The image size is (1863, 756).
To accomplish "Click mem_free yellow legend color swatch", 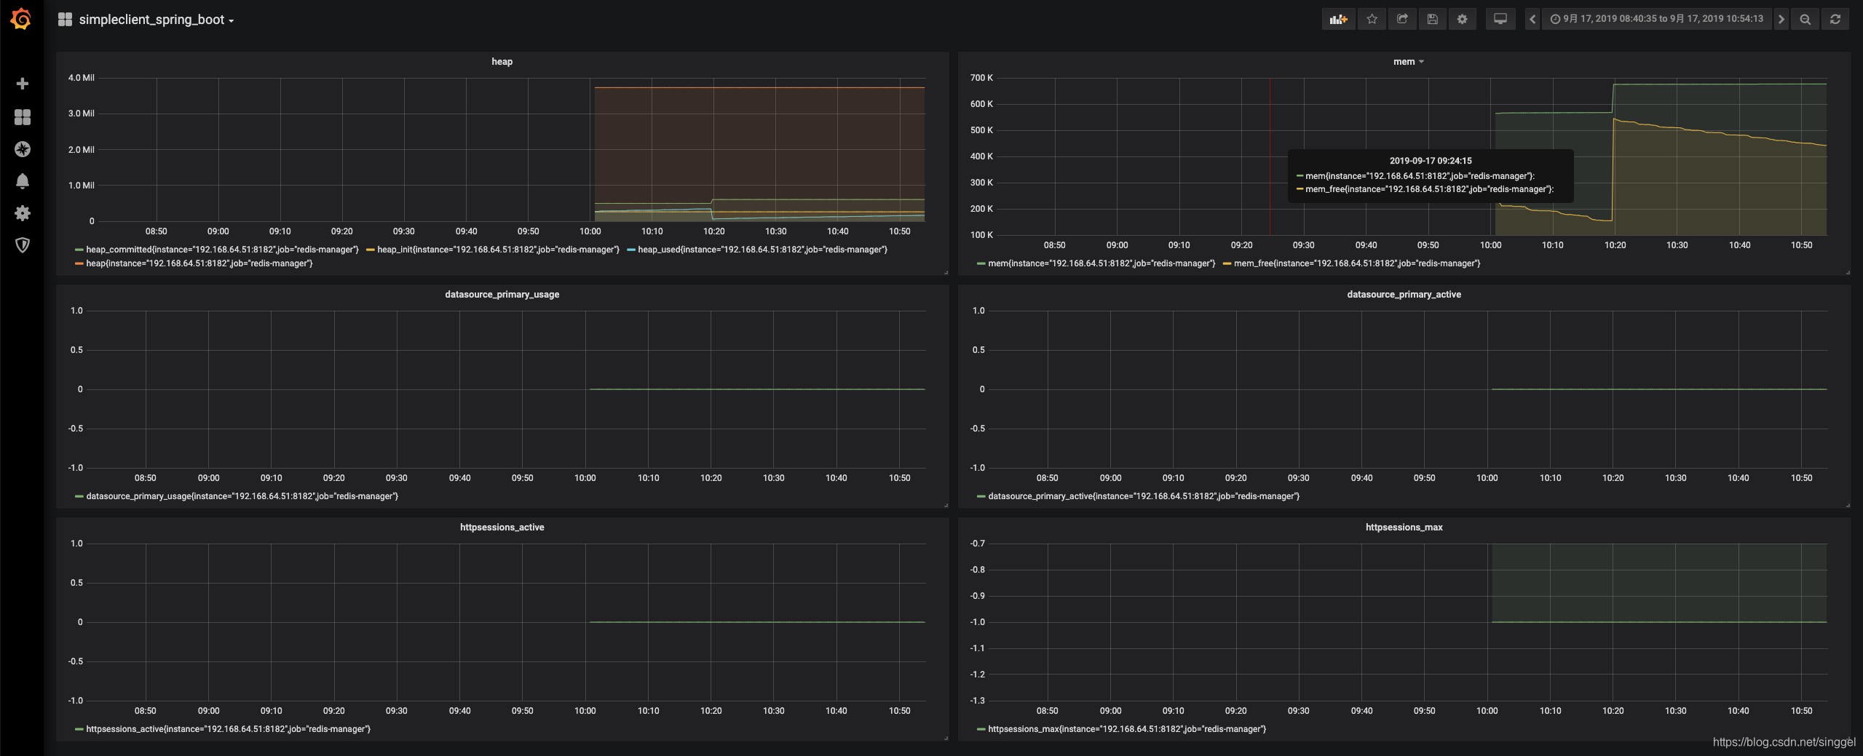I will pos(1227,263).
